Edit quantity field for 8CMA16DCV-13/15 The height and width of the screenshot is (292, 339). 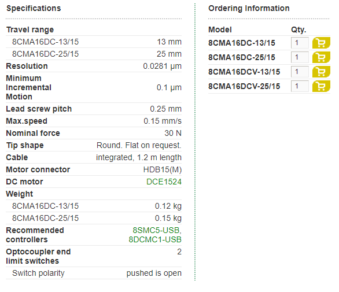point(300,72)
